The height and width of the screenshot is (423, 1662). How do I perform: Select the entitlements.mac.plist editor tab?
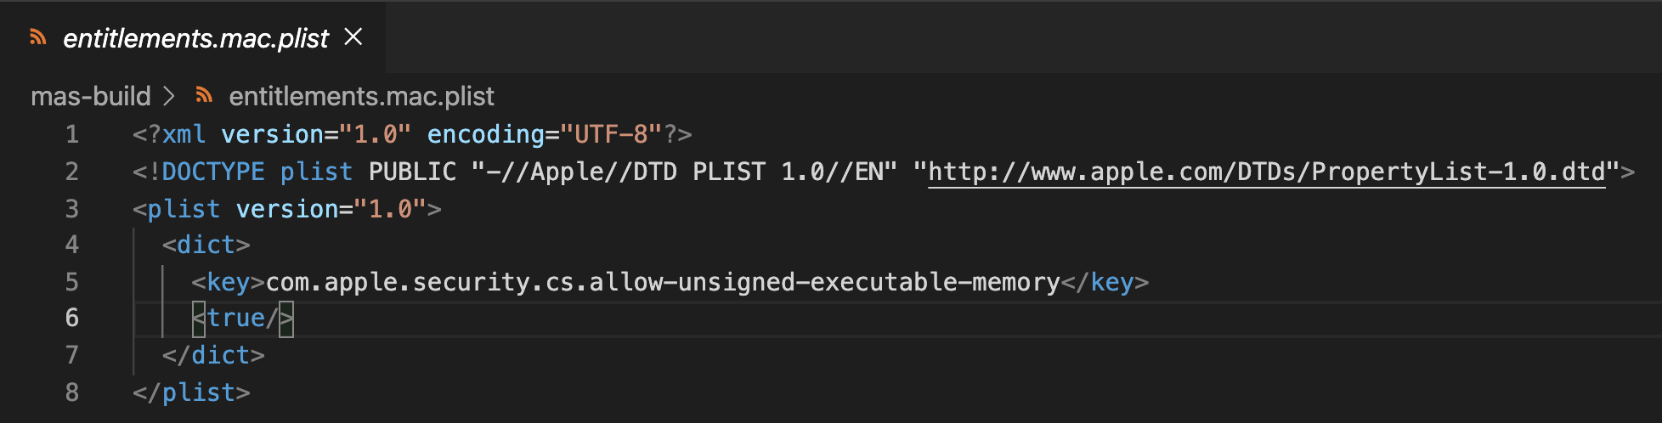193,37
